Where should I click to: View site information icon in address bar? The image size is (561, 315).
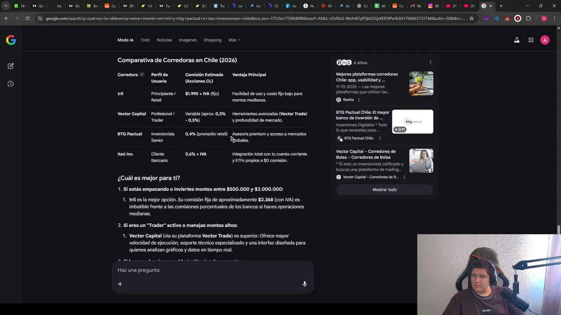click(x=40, y=18)
